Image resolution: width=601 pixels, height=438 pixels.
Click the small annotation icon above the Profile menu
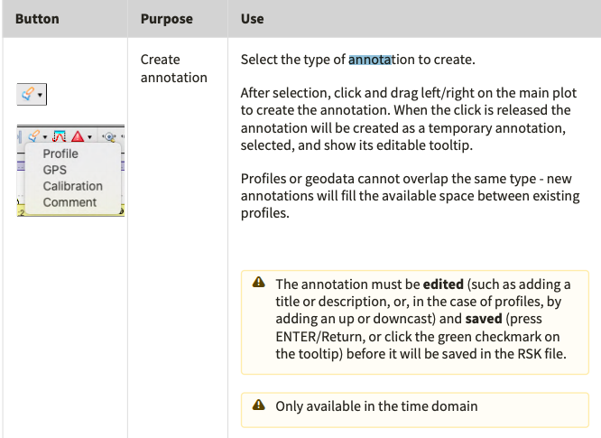click(32, 136)
